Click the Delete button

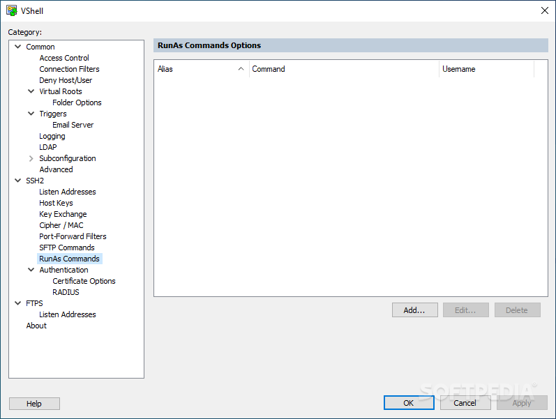pyautogui.click(x=518, y=310)
